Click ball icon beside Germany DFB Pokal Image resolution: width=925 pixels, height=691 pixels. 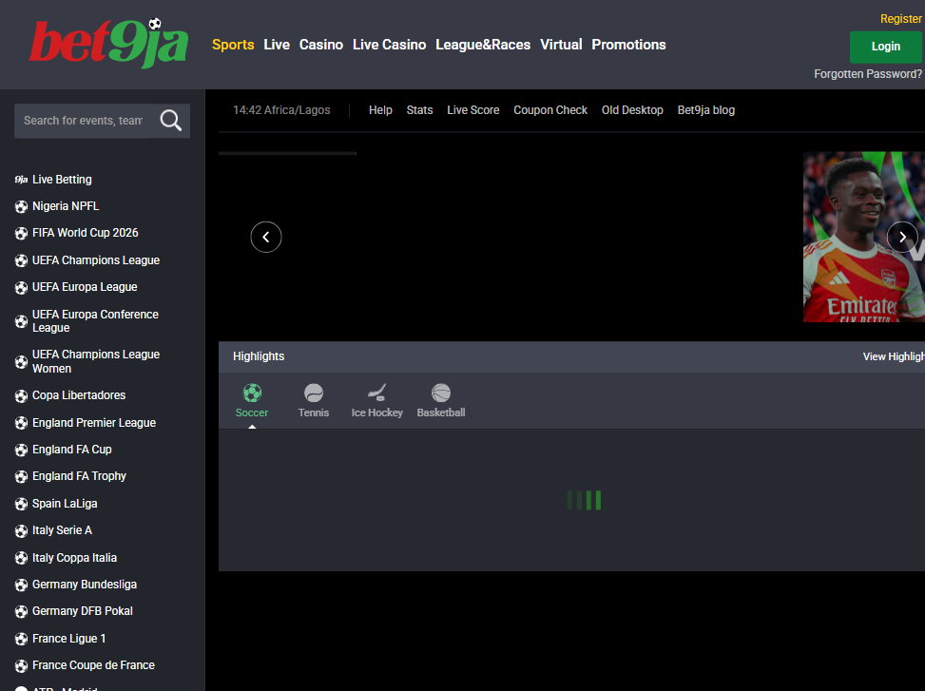point(21,612)
